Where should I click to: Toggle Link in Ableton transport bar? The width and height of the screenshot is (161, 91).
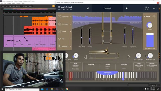tap(3, 6)
